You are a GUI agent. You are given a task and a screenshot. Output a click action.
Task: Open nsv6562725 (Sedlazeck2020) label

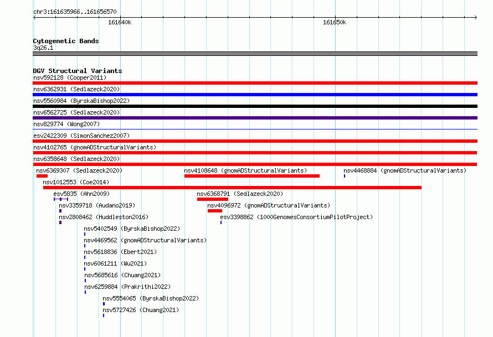click(76, 112)
